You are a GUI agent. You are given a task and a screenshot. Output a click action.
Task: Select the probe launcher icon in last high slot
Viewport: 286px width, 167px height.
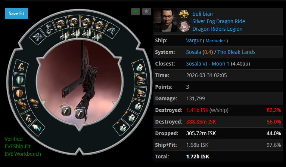coord(111,30)
